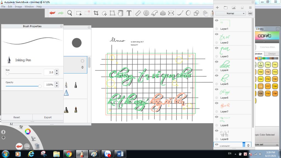Collapse the Copic header arrow

[x=264, y=42]
